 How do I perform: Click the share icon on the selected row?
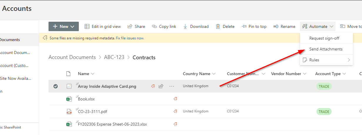pyautogui.click(x=161, y=86)
